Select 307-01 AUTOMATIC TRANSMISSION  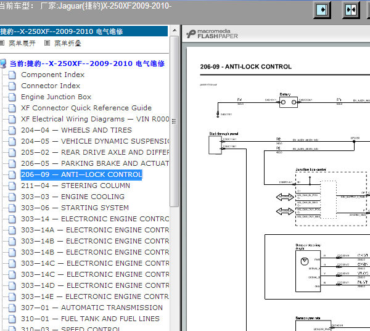tap(92, 308)
